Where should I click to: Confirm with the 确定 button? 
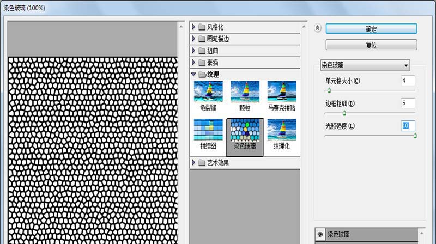[x=371, y=29]
